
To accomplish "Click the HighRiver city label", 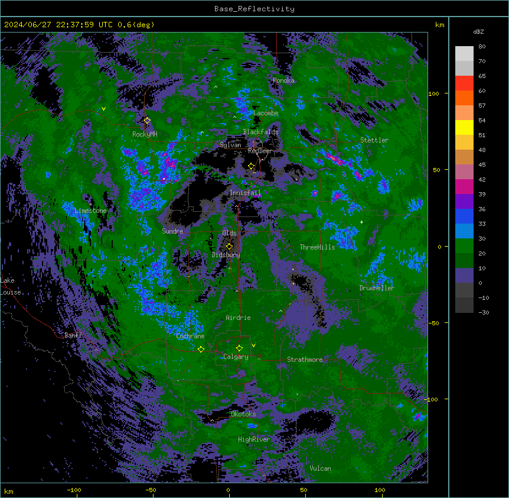I will [x=254, y=439].
